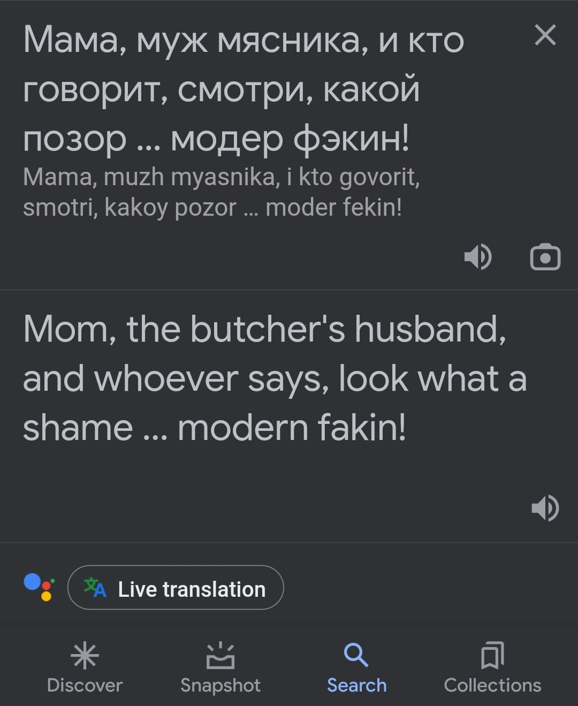The width and height of the screenshot is (578, 706).
Task: Select the Search tab label
Action: pos(356,686)
